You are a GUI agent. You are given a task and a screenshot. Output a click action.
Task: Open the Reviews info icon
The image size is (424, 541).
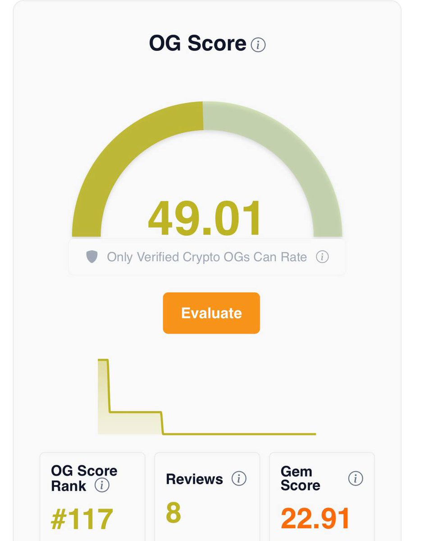(x=238, y=478)
